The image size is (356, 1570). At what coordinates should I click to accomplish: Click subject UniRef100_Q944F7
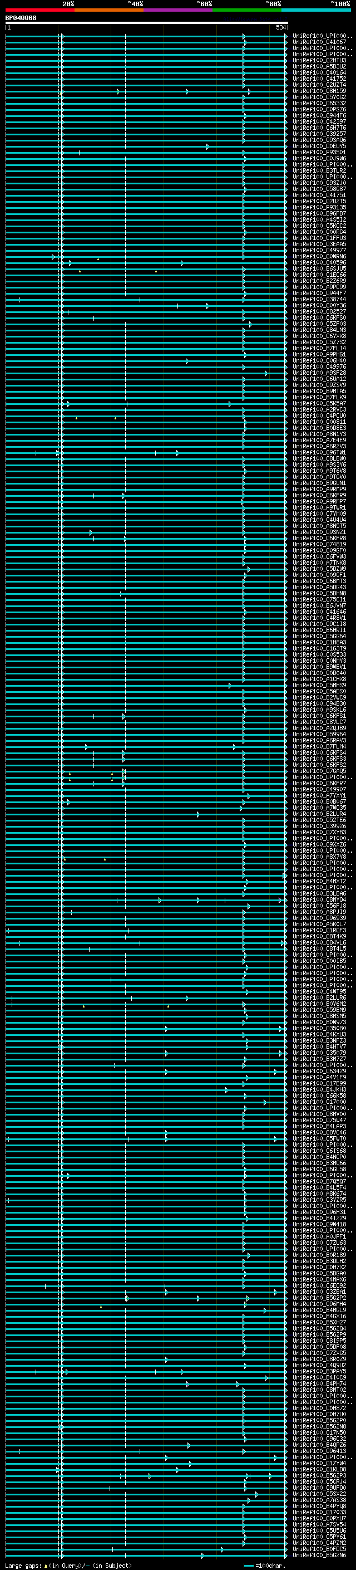point(319,293)
